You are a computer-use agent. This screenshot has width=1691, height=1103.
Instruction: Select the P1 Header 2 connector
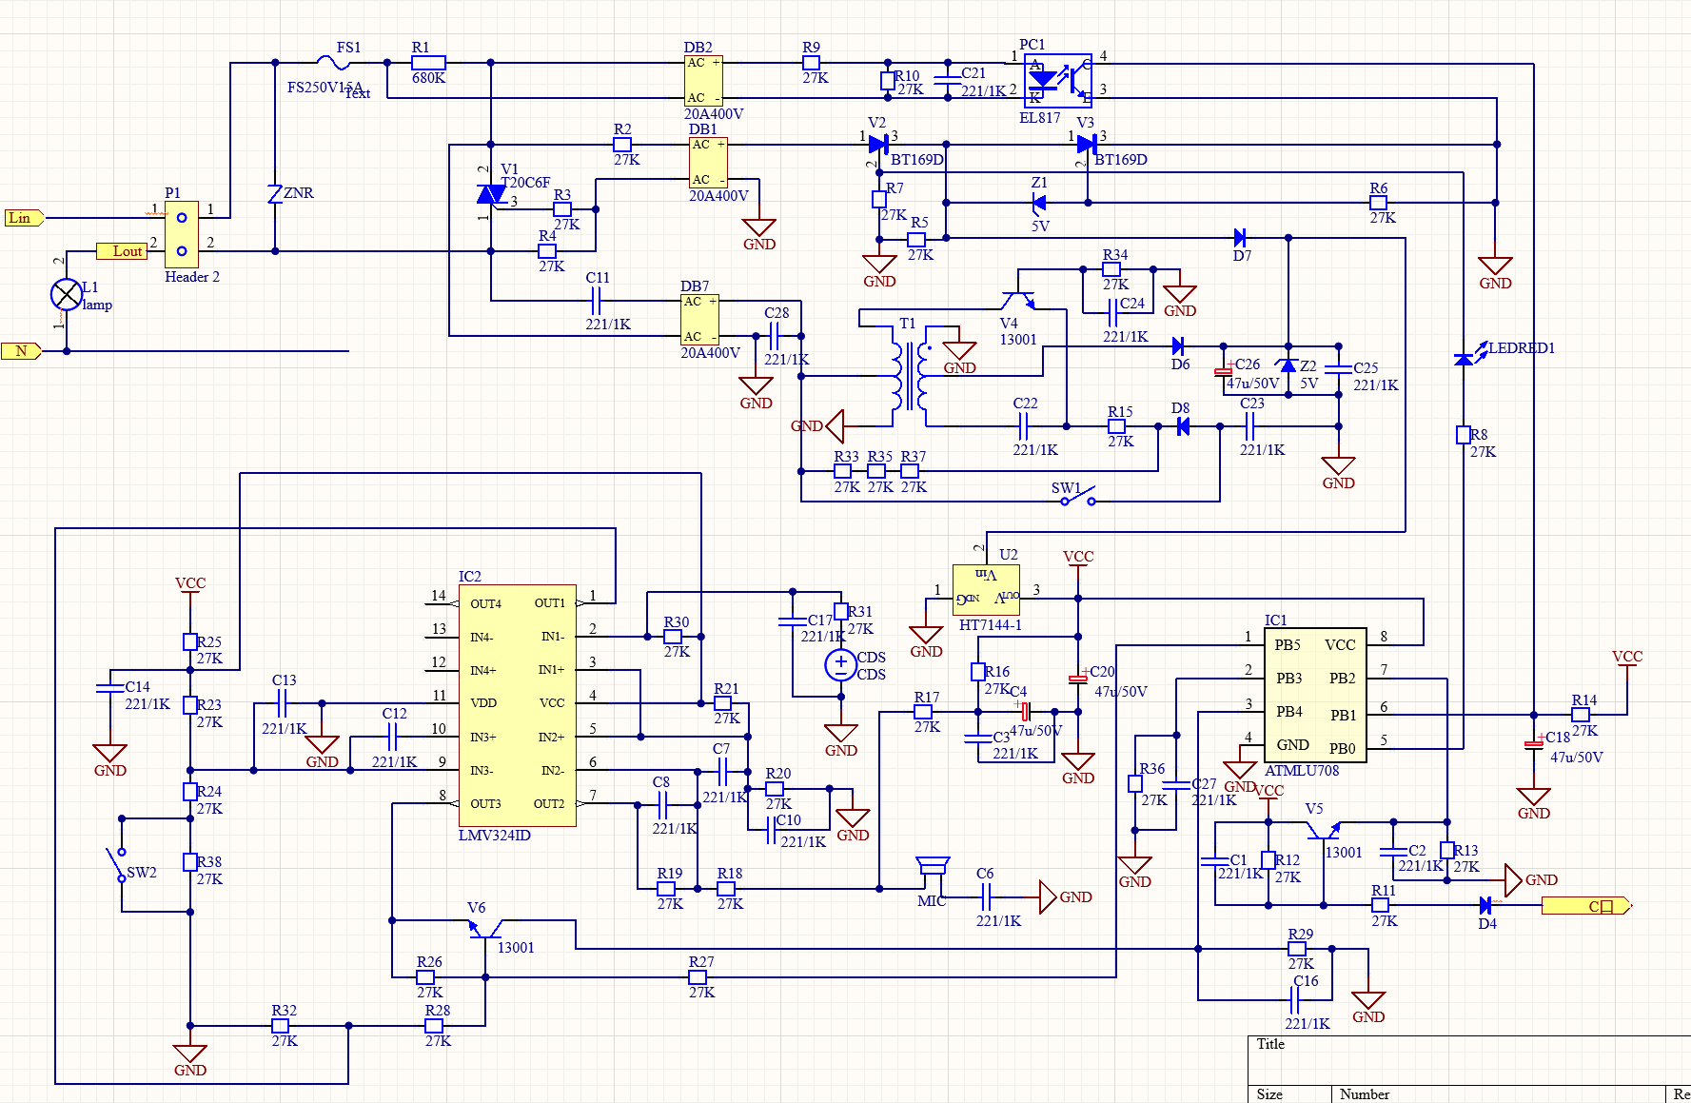182,234
